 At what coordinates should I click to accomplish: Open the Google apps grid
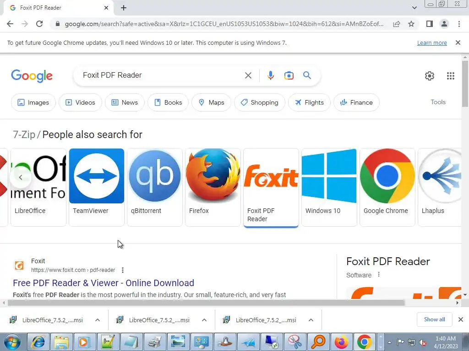pos(451,76)
